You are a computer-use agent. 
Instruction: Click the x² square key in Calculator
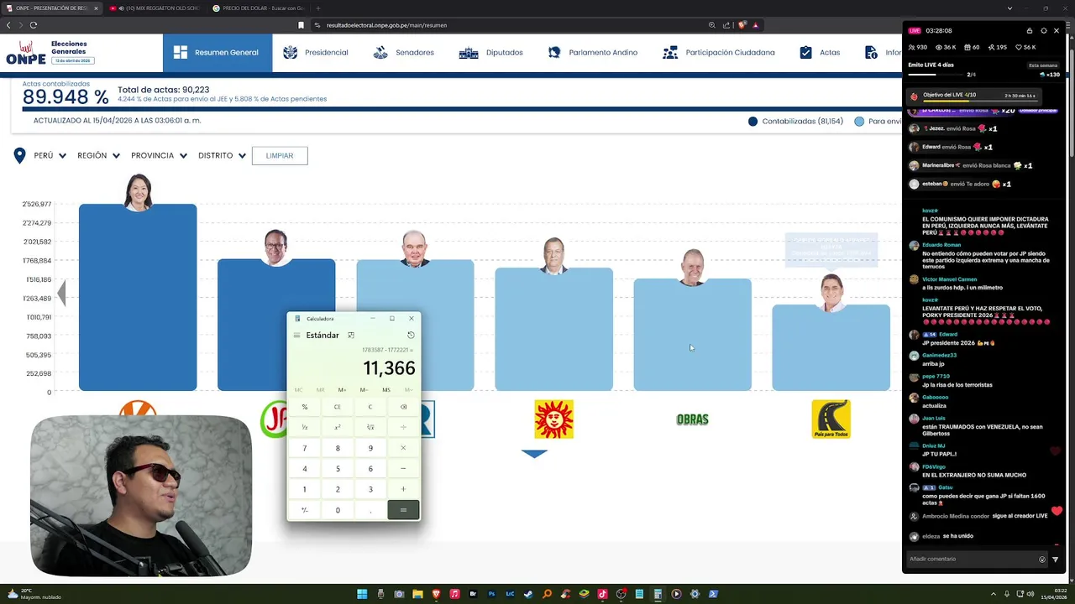(338, 427)
